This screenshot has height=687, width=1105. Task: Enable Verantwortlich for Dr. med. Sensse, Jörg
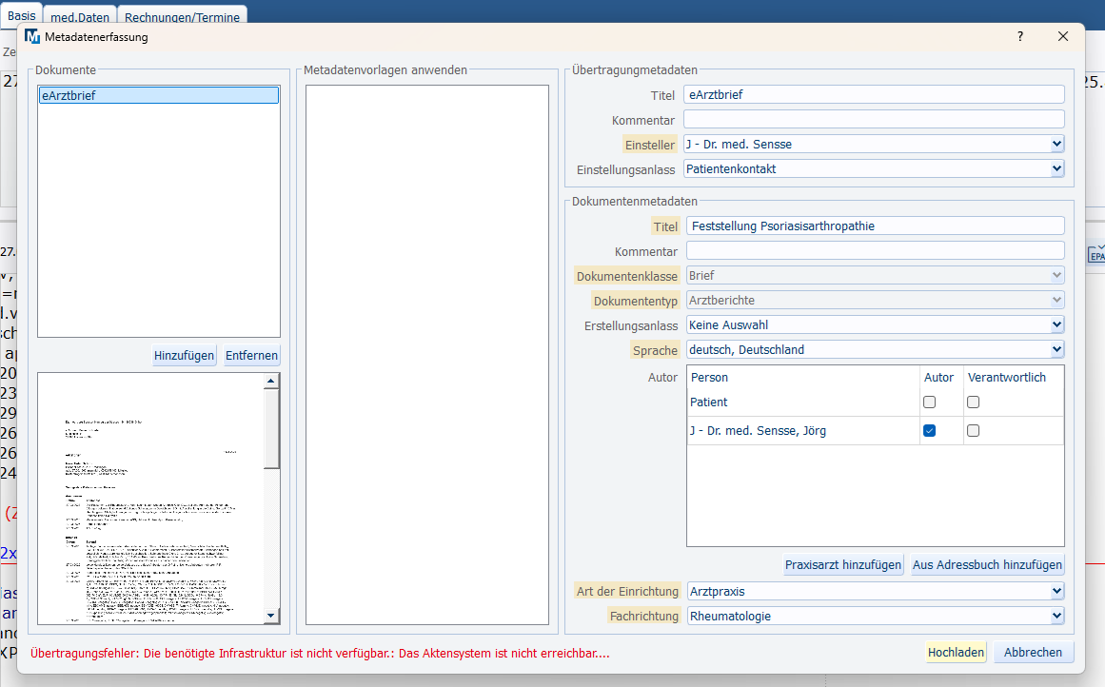click(974, 430)
